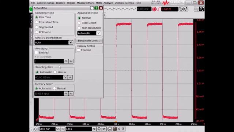Viewport: 234px width, 132px height.
Task: Enable Display Status checkbox
Action: point(78,50)
